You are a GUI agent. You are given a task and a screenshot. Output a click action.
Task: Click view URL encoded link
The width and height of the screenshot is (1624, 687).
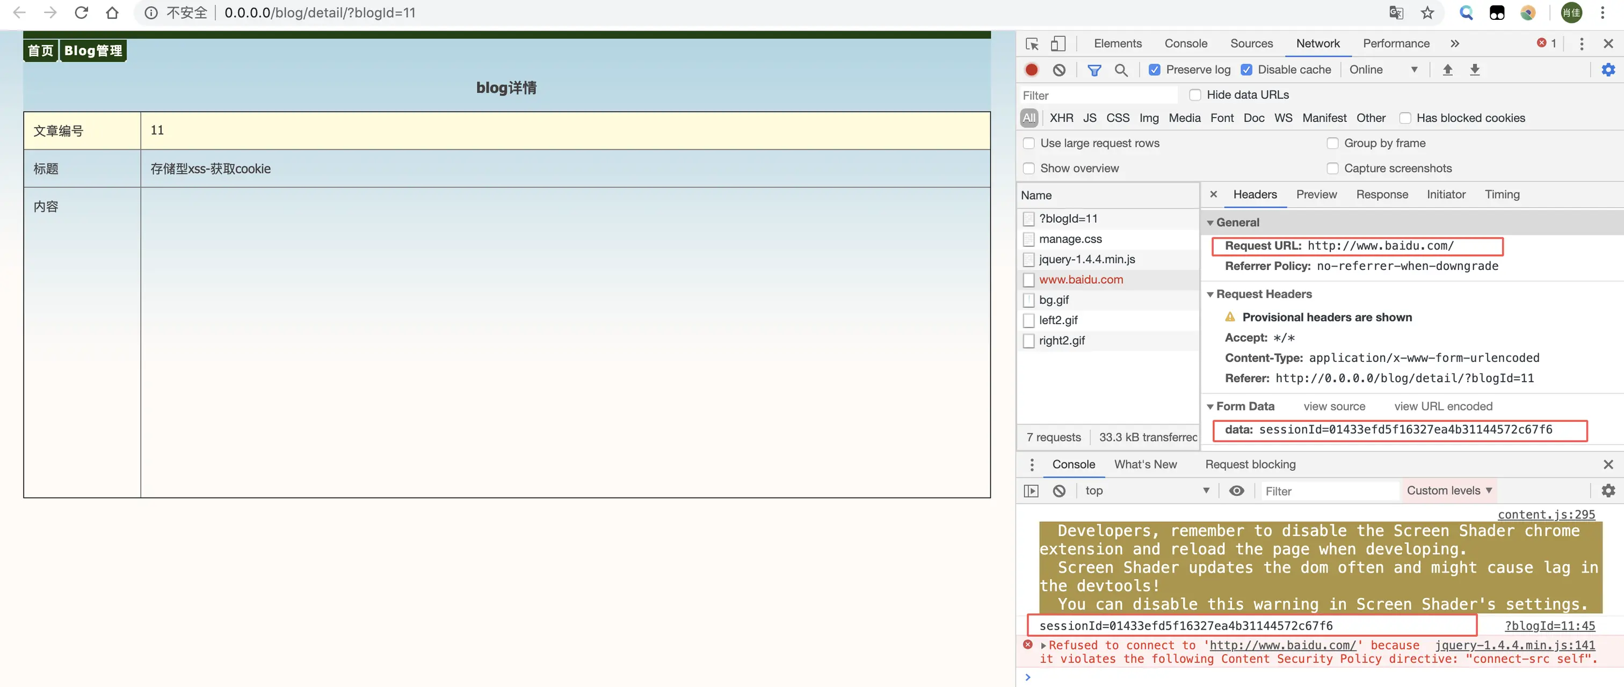click(1442, 406)
